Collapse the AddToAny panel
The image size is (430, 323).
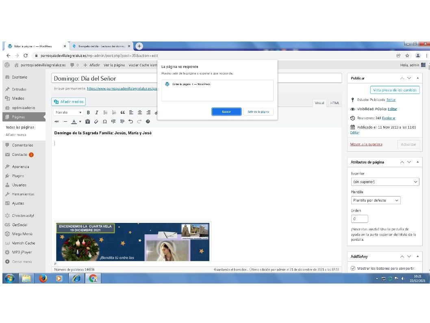tap(418, 257)
